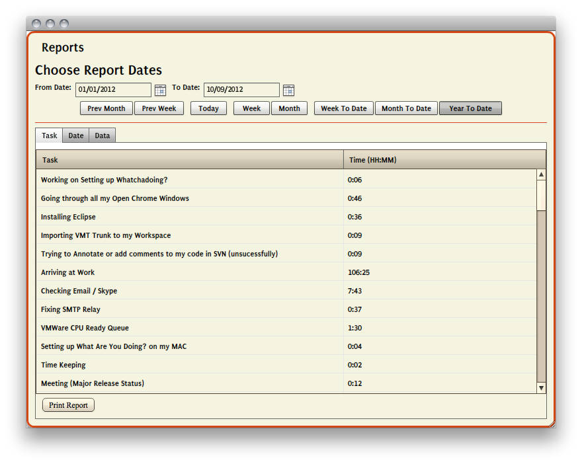Select Week To Date range
The width and height of the screenshot is (582, 464).
343,108
